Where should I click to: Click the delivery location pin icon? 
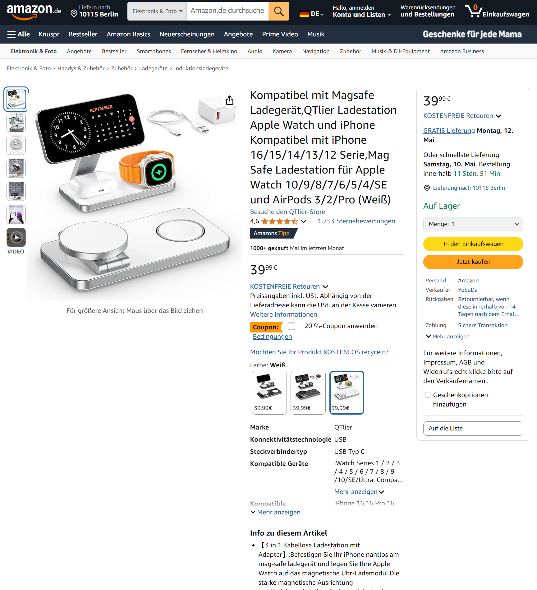(x=74, y=13)
